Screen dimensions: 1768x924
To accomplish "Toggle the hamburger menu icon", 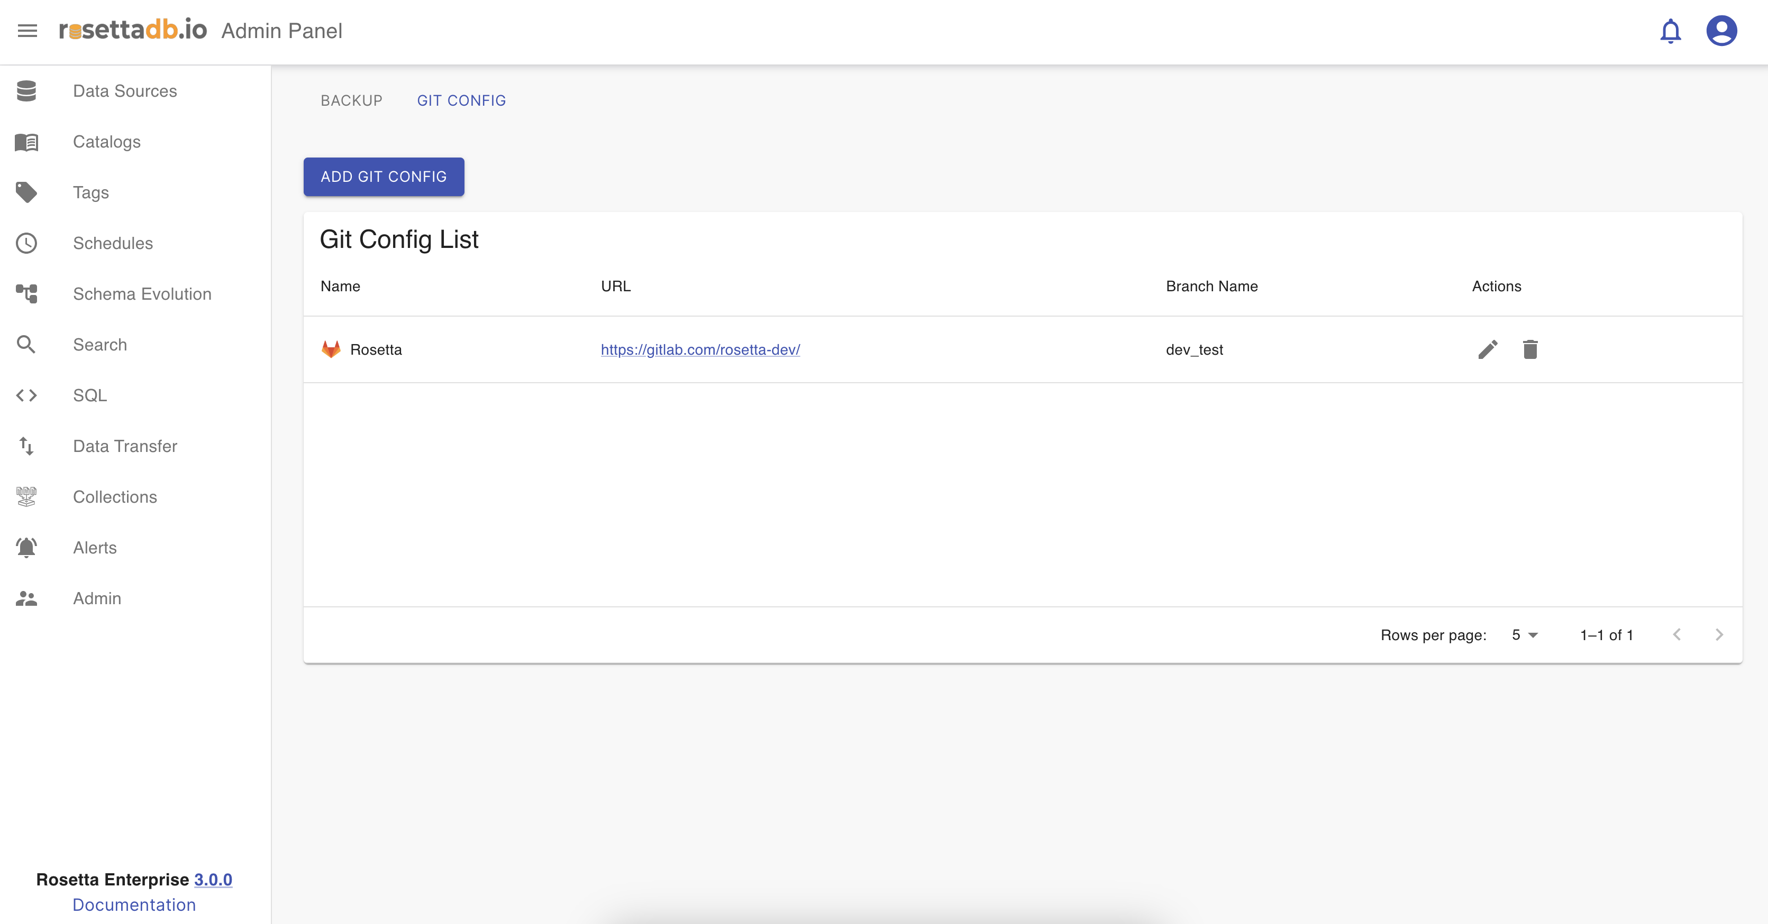I will 28,31.
